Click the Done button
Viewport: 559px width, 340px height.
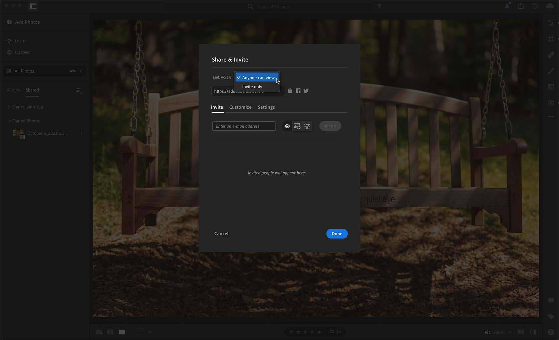click(x=337, y=234)
